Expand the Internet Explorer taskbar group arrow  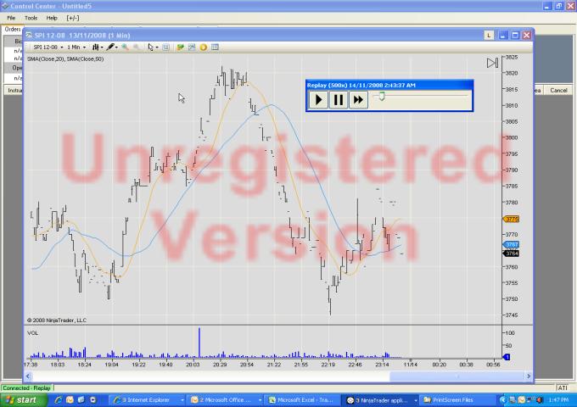(182, 400)
